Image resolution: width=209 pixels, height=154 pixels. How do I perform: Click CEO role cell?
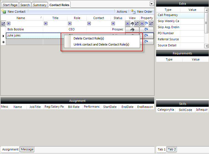pyautogui.click(x=77, y=29)
